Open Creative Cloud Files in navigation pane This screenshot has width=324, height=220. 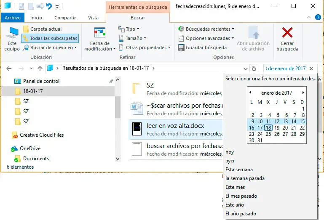coord(38,135)
